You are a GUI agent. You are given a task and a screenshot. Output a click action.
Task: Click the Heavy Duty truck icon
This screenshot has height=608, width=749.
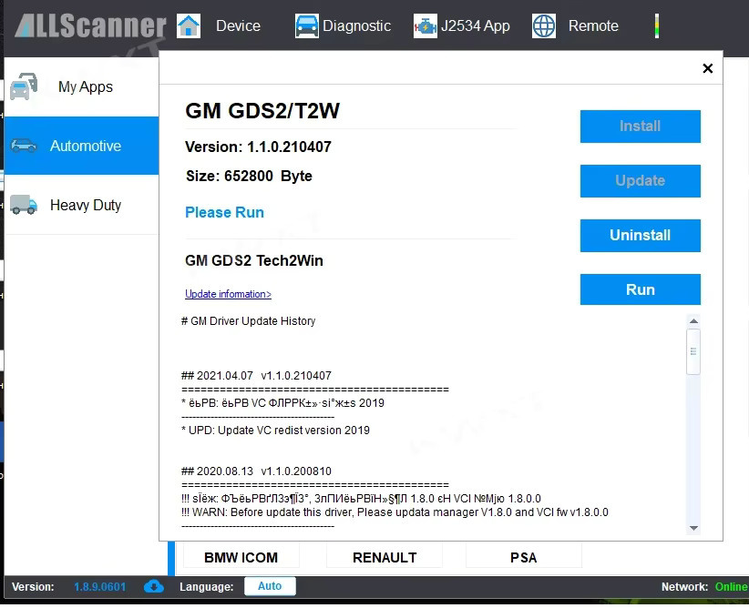[x=24, y=205]
